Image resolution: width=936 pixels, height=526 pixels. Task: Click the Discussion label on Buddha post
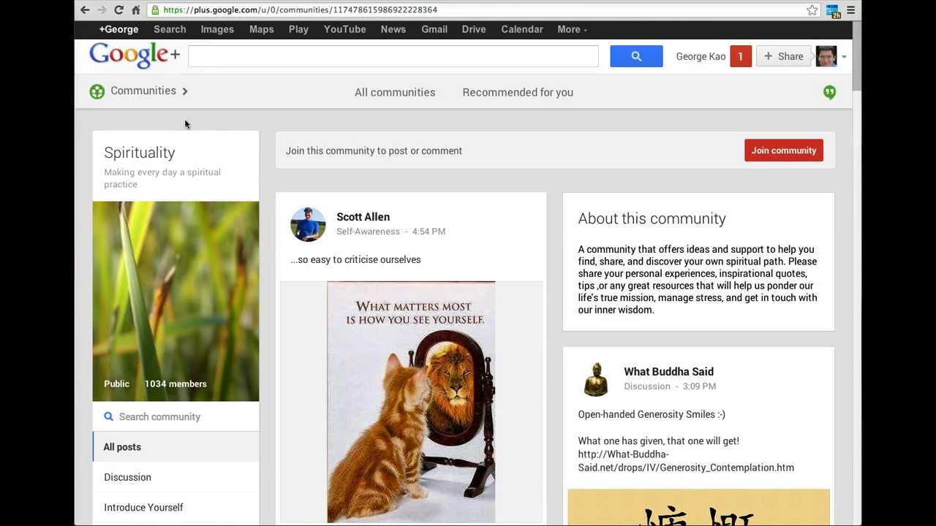click(x=647, y=386)
